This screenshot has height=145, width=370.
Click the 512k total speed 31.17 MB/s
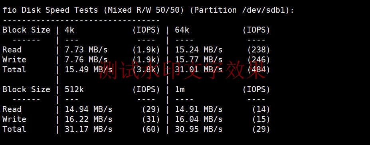pyautogui.click(x=89, y=129)
